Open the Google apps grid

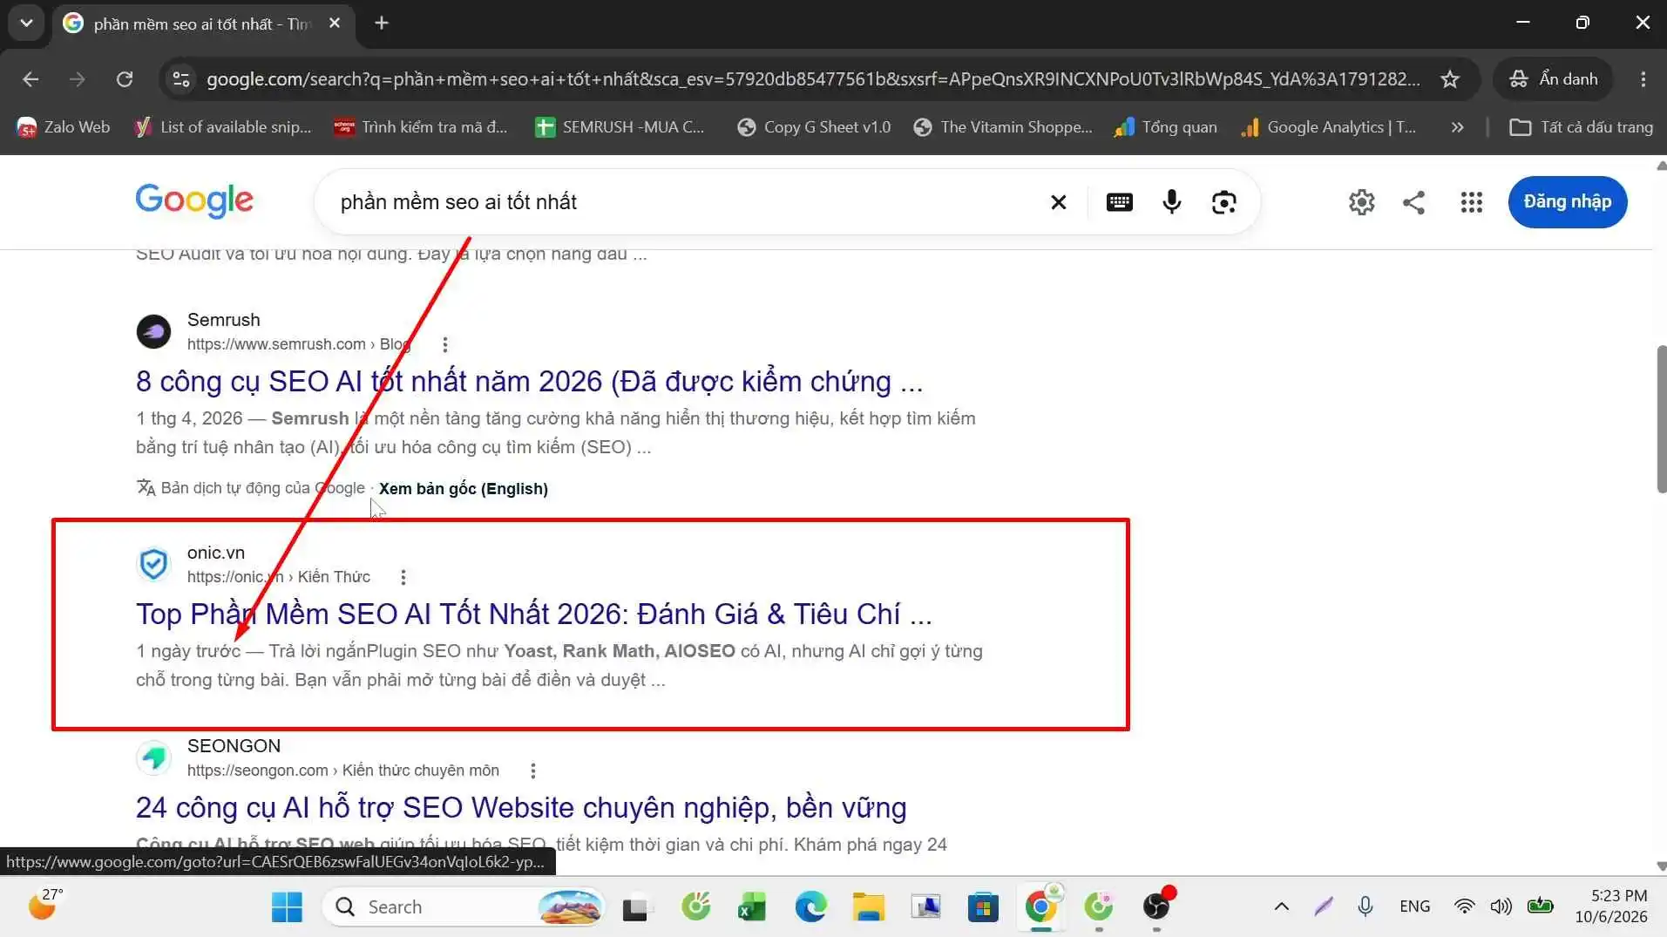point(1472,202)
